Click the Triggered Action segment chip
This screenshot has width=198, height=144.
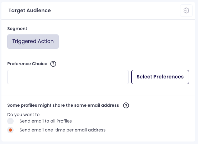point(33,42)
